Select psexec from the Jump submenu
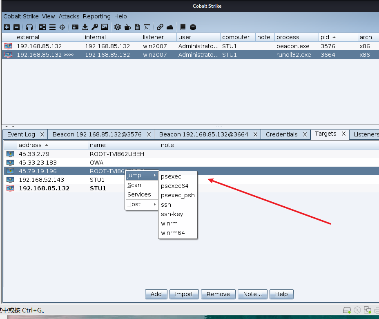The height and width of the screenshot is (319, 379). coord(178,176)
